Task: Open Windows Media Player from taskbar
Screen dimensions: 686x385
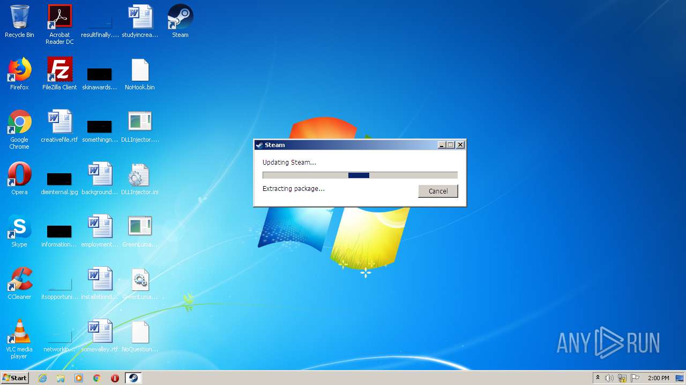Action: (x=79, y=378)
